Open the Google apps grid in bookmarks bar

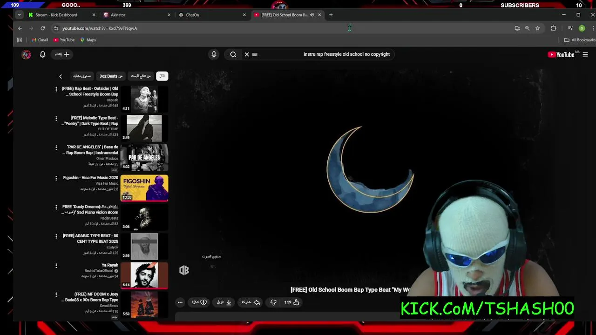click(x=20, y=40)
